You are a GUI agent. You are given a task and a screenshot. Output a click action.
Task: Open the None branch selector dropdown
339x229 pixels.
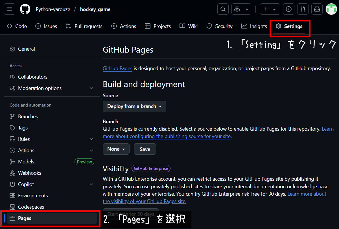pyautogui.click(x=116, y=149)
